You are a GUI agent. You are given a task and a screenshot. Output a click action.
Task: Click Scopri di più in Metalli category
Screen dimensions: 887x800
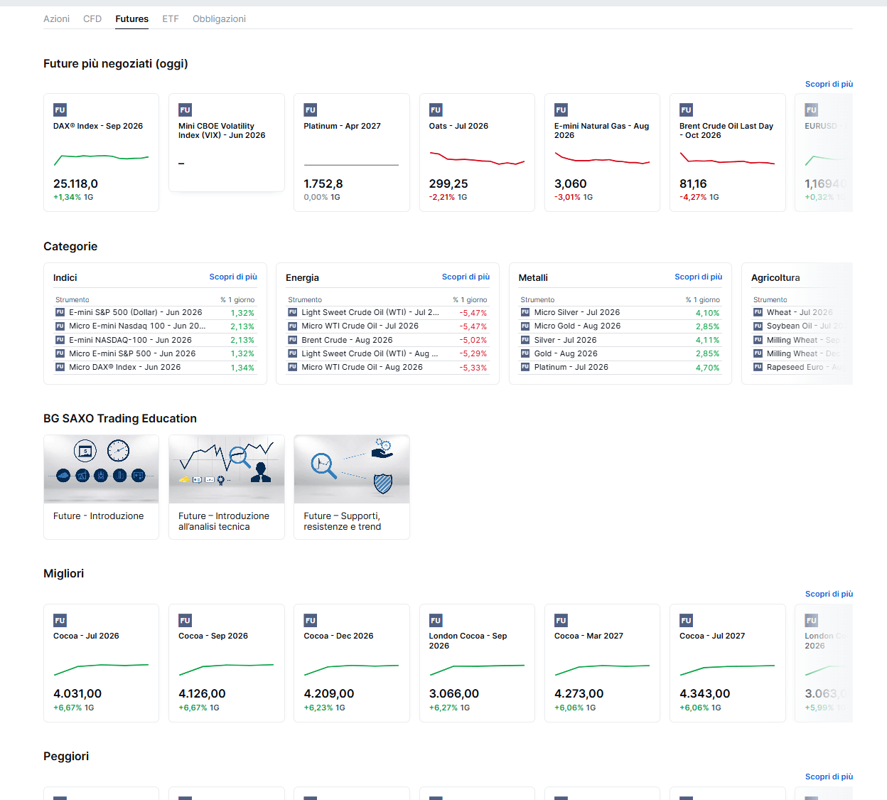[698, 277]
